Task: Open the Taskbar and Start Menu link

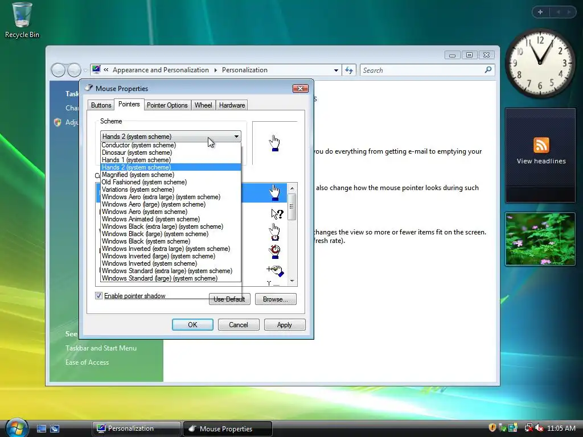Action: [101, 348]
